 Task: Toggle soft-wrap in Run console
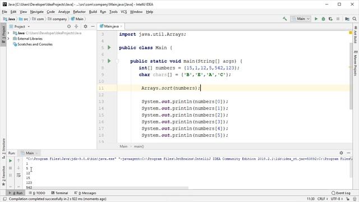coord(19,176)
